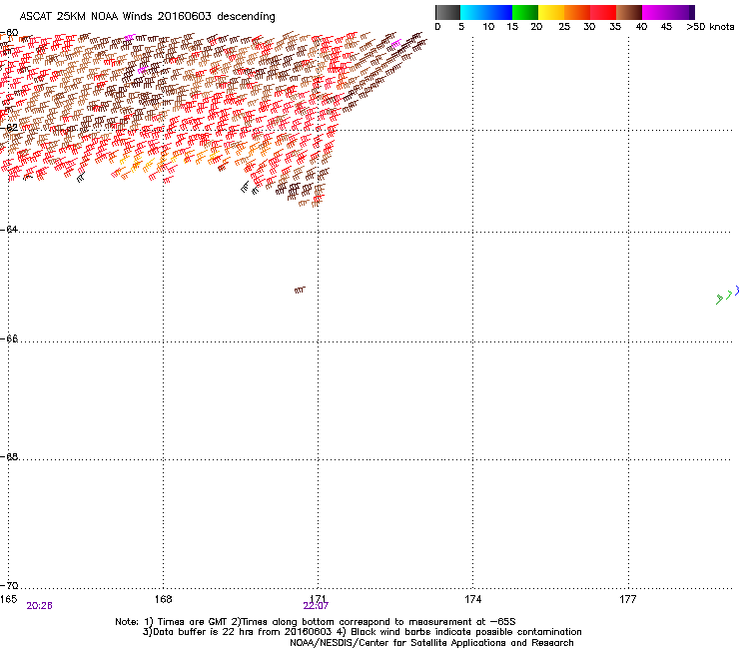The height and width of the screenshot is (649, 739).
Task: Click the brown 35-40 knots color segment
Action: click(x=629, y=12)
